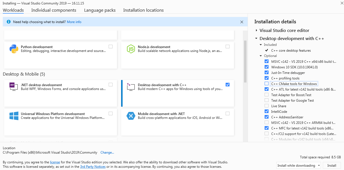
Task: Open the license link
Action: 55,162
